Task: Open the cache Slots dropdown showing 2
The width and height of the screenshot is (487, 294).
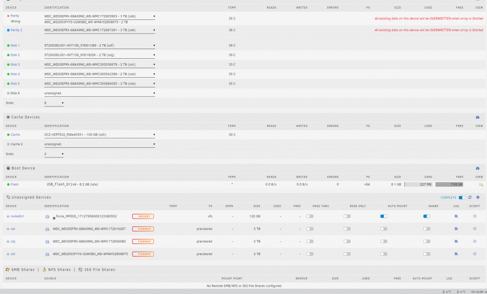Action: (x=54, y=154)
